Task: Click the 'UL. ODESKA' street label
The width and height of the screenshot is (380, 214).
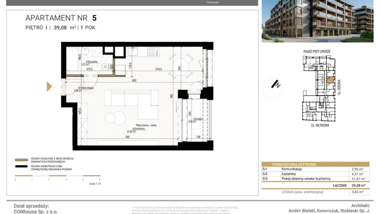Action: click(x=339, y=87)
